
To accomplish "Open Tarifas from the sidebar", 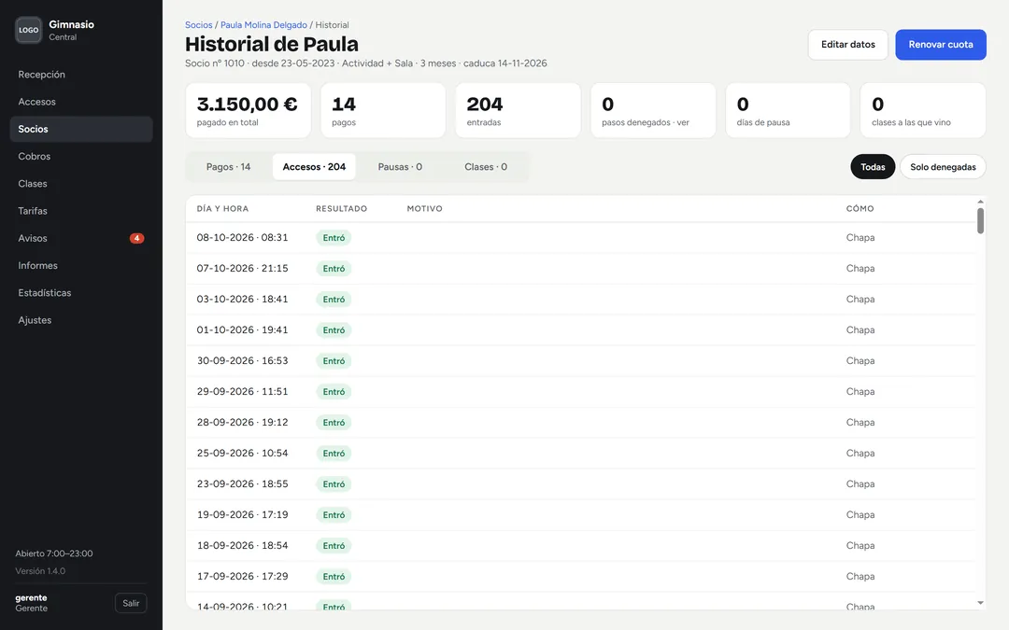I will point(81,211).
